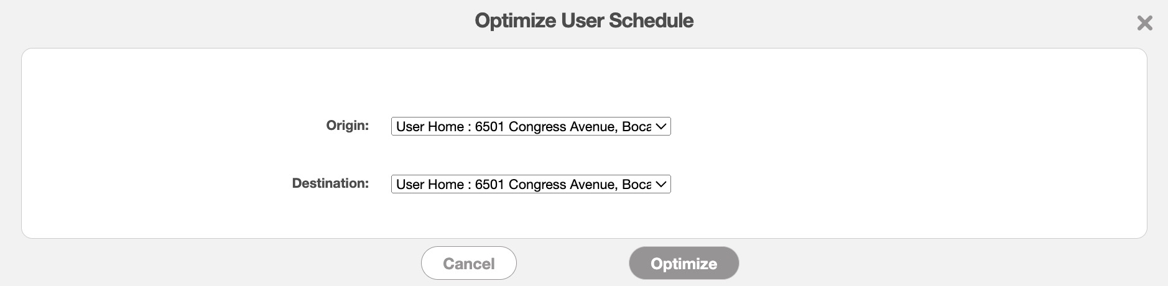Image resolution: width=1168 pixels, height=286 pixels.
Task: Click the Destination dropdown chevron arrow
Action: point(661,184)
